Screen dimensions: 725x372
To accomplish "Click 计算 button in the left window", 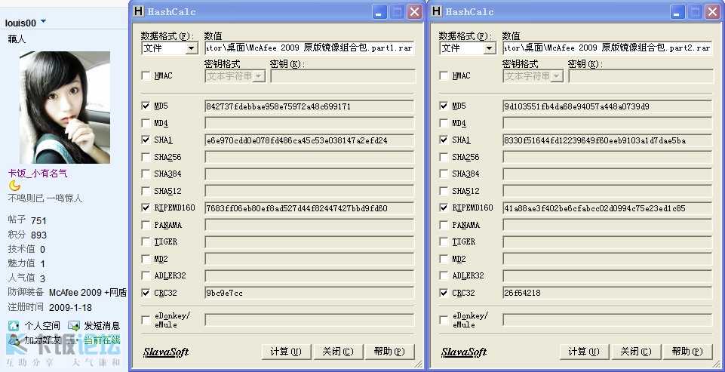I will 286,352.
